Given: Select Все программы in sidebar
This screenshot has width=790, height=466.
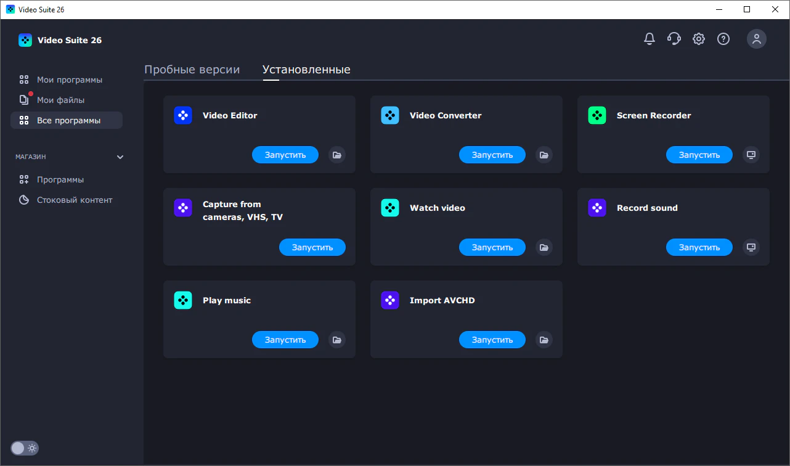Looking at the screenshot, I should tap(67, 120).
